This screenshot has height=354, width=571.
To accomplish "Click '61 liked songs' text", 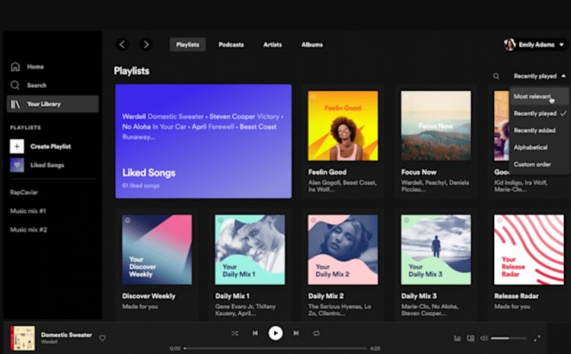I will click(141, 185).
